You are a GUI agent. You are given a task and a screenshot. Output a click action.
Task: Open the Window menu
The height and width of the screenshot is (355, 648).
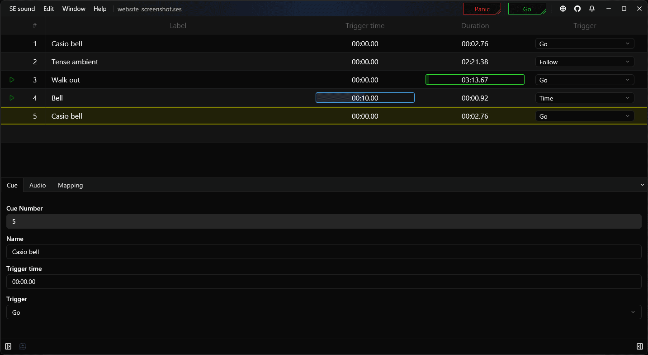tap(74, 9)
